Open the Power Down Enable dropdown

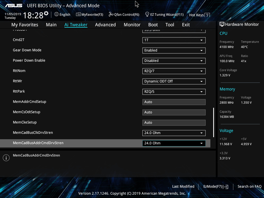click(x=174, y=61)
